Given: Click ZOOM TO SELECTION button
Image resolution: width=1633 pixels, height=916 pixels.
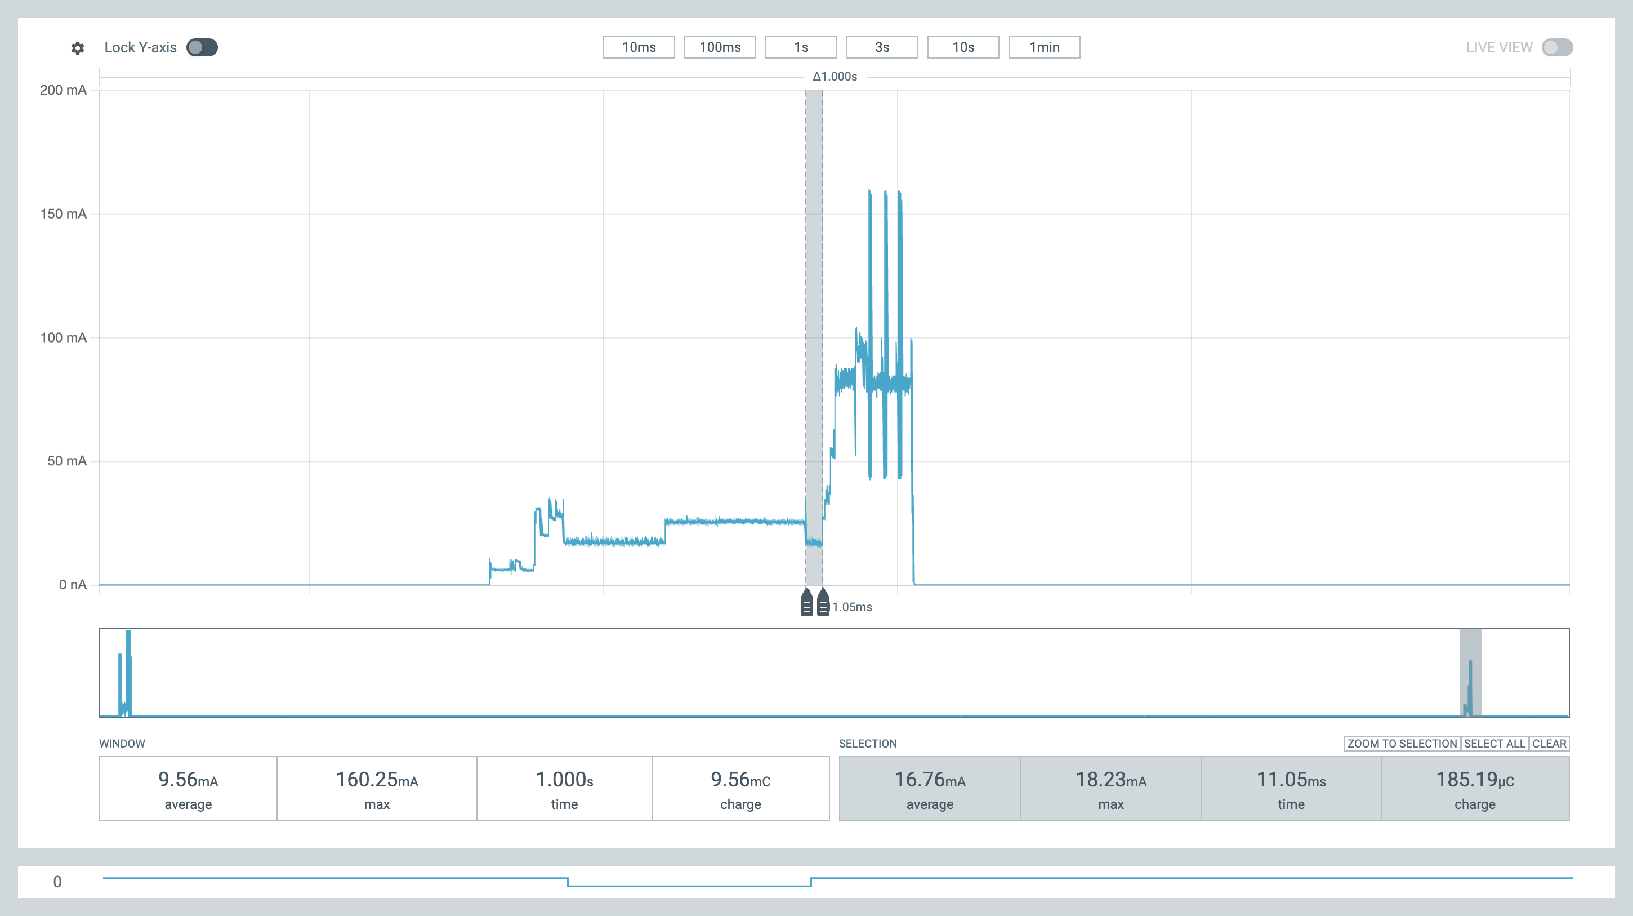Looking at the screenshot, I should pyautogui.click(x=1402, y=744).
